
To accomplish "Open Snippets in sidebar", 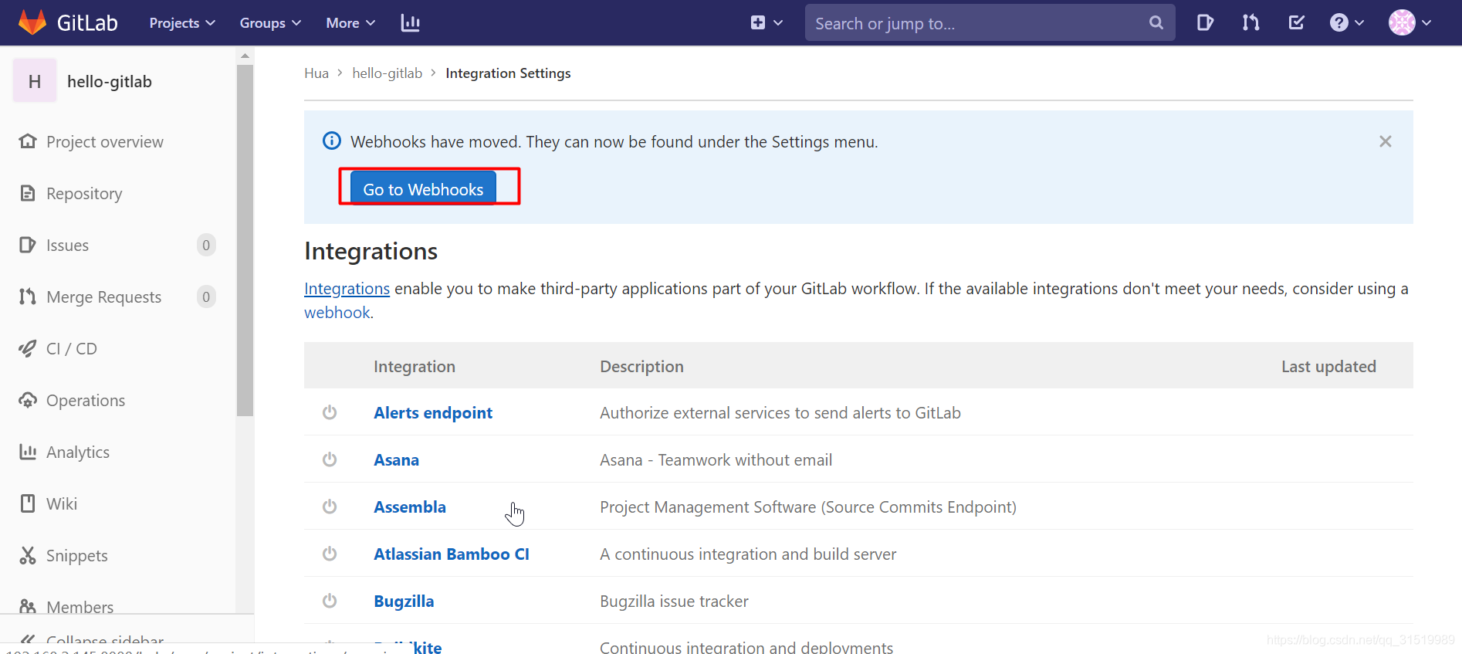I will pos(76,556).
